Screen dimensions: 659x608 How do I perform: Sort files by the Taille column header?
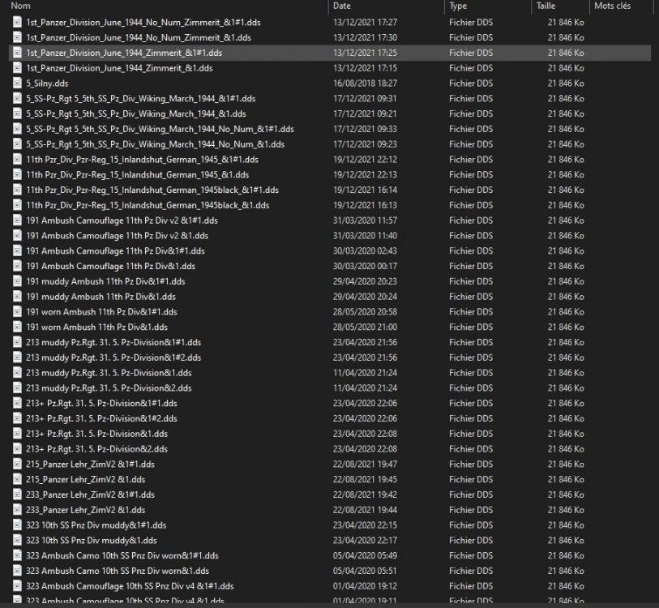coord(546,6)
